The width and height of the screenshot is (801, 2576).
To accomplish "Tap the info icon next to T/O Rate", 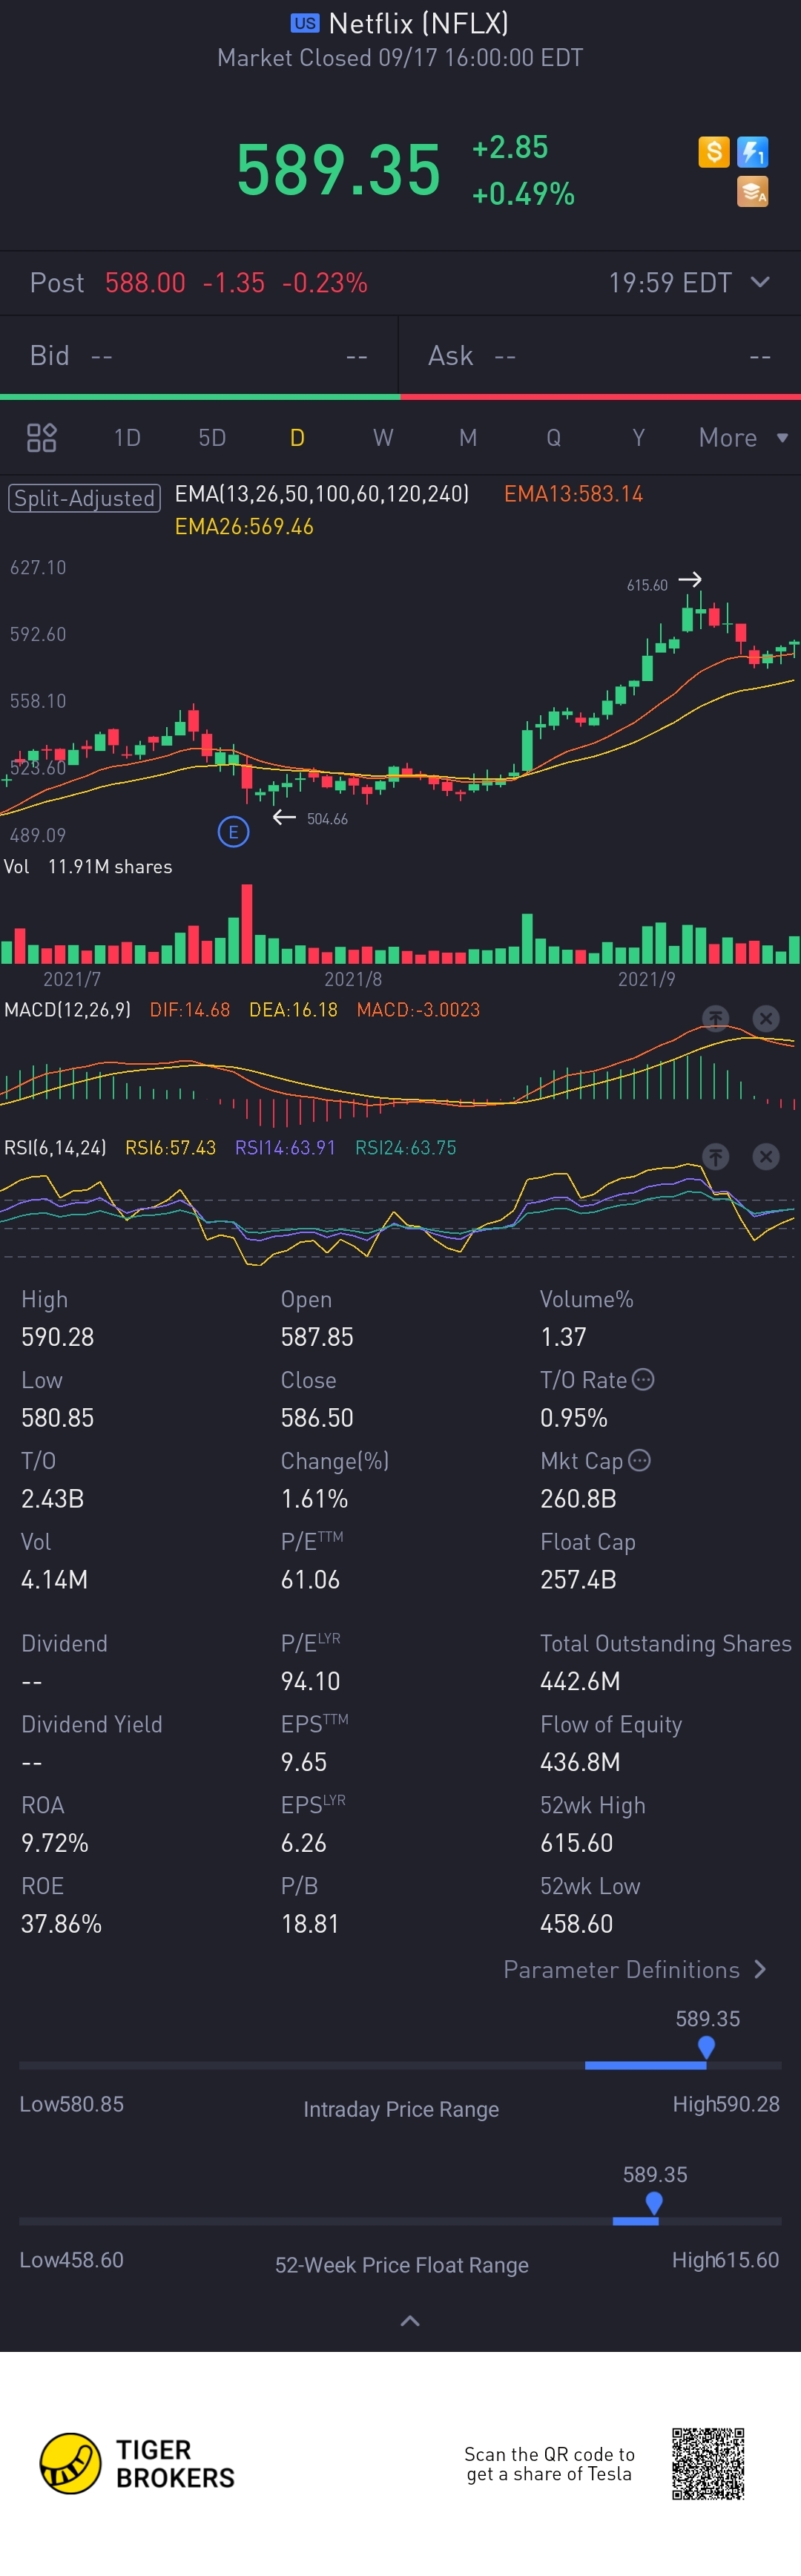I will click(x=643, y=1379).
